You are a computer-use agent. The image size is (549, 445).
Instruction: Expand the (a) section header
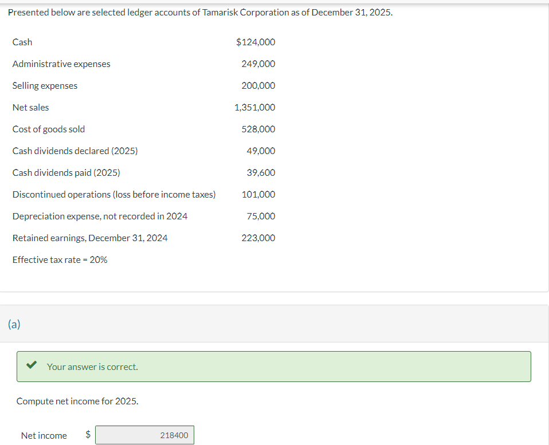13,324
